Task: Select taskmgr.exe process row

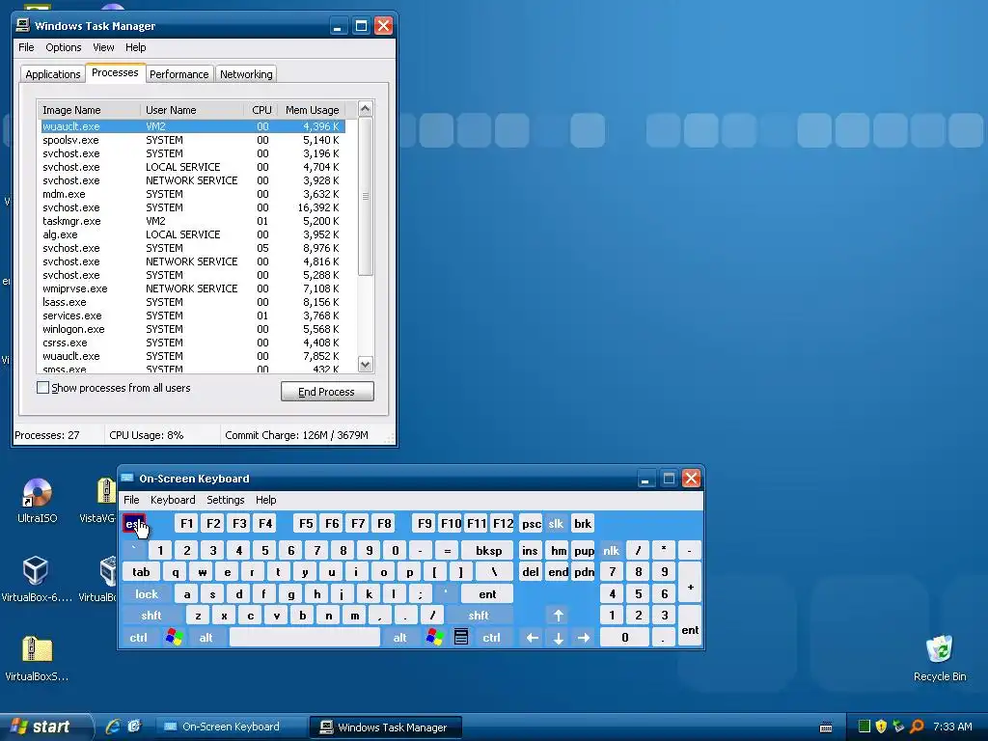Action: click(193, 221)
